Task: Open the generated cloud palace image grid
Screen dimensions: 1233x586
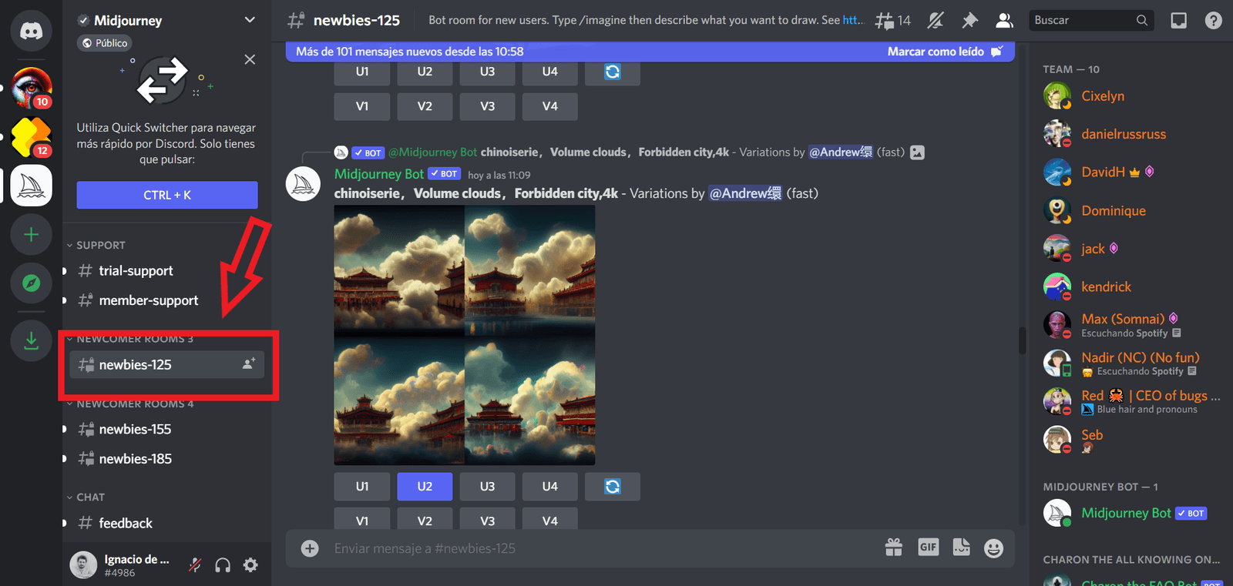Action: coord(465,335)
